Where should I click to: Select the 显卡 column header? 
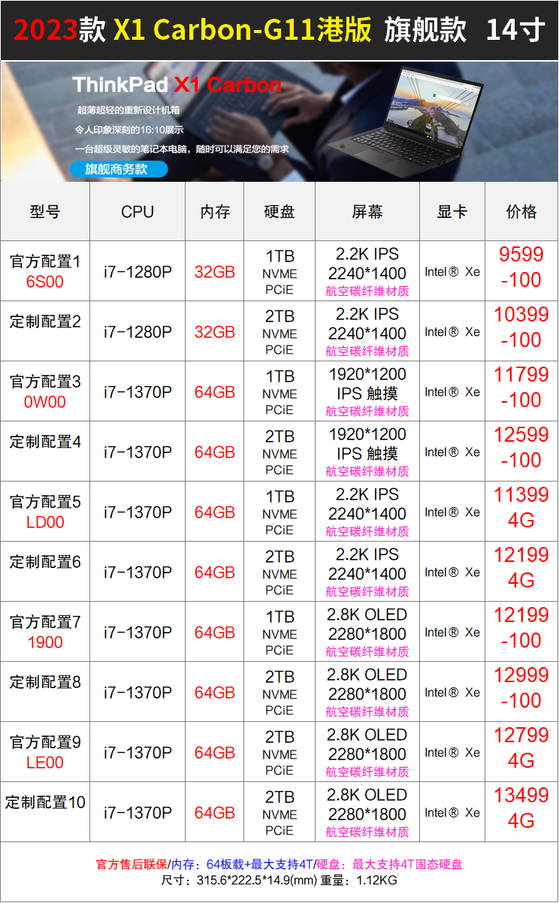coord(452,212)
